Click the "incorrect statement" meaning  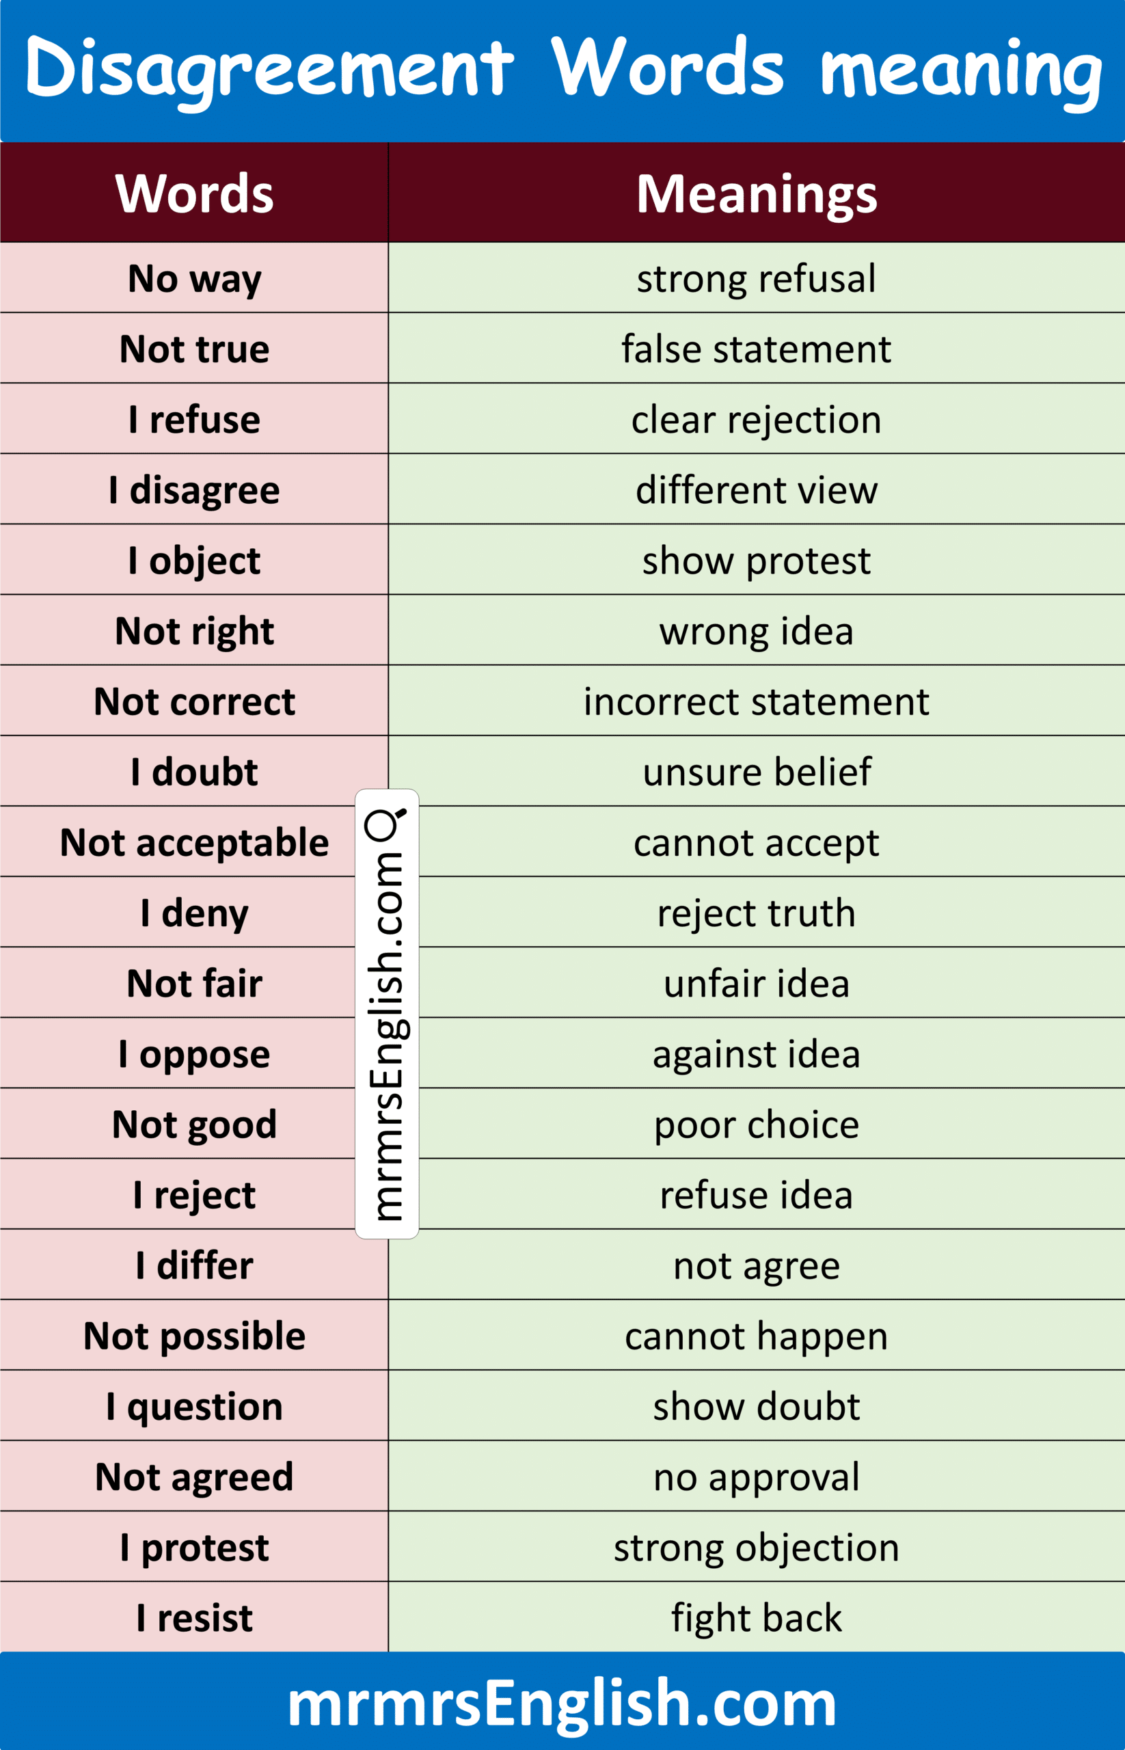(x=756, y=701)
